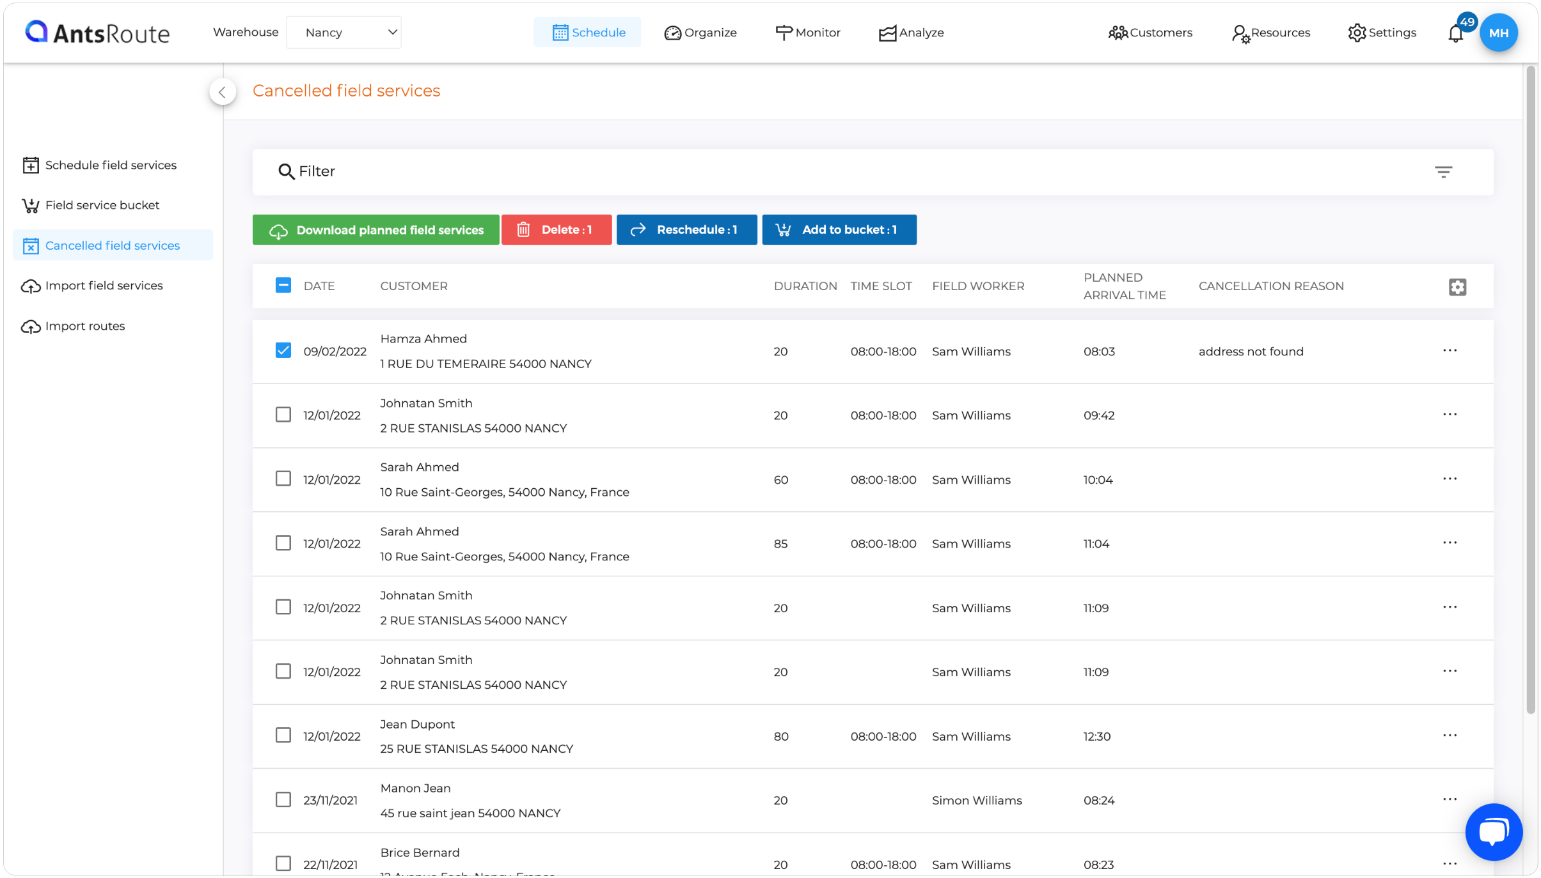The height and width of the screenshot is (878, 1541).
Task: Click the Analyze chart icon
Action: pyautogui.click(x=887, y=33)
